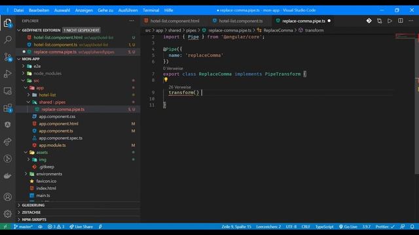This screenshot has height=235, width=419.
Task: Expand the e2e folder
Action: coord(24,66)
